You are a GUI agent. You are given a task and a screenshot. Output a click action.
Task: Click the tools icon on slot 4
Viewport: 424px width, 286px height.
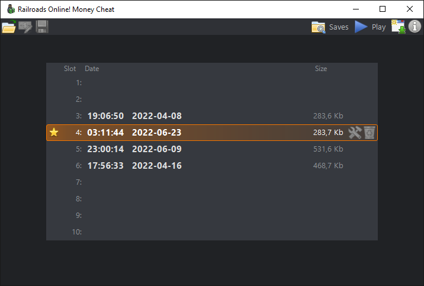(x=355, y=133)
